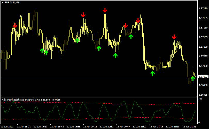Image resolution: width=209 pixels, height=129 pixels.
Task: Select the leftmost red down arrow signal
Action: [x=15, y=25]
